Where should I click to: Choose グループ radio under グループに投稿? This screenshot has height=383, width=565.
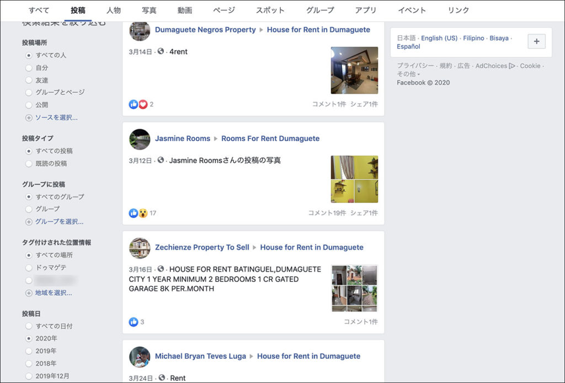pyautogui.click(x=29, y=209)
